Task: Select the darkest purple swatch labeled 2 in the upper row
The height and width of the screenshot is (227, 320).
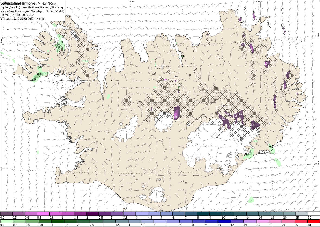Action: click(93, 213)
